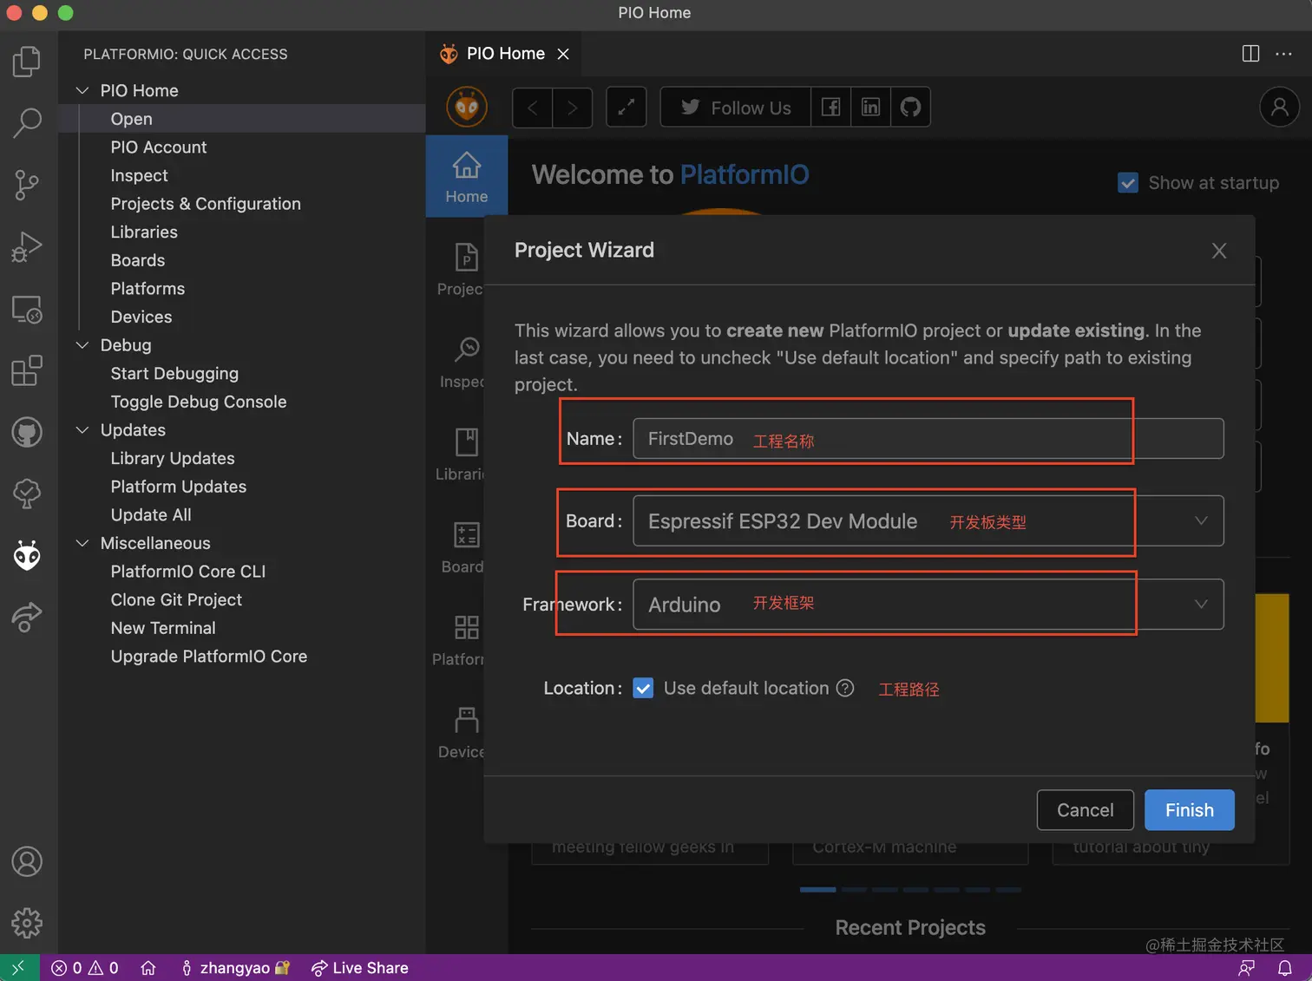Open the Extensions view
Viewport: 1312px width, 981px height.
(x=27, y=370)
